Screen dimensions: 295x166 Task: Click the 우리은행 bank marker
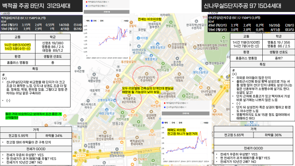(x=79, y=68)
